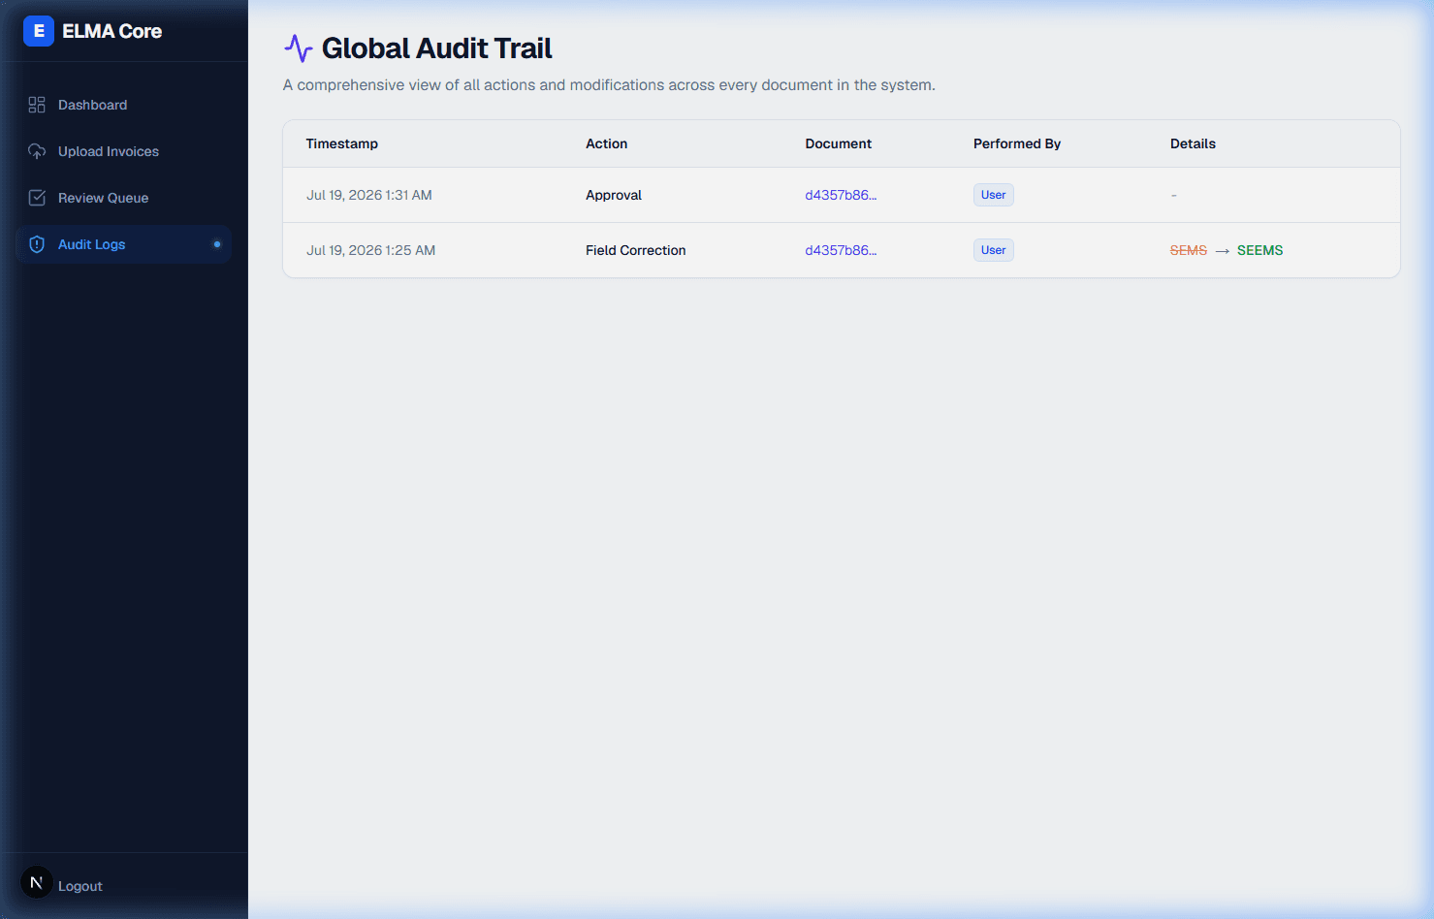Click the ELMA Core title text
This screenshot has height=919, width=1434.
(112, 31)
